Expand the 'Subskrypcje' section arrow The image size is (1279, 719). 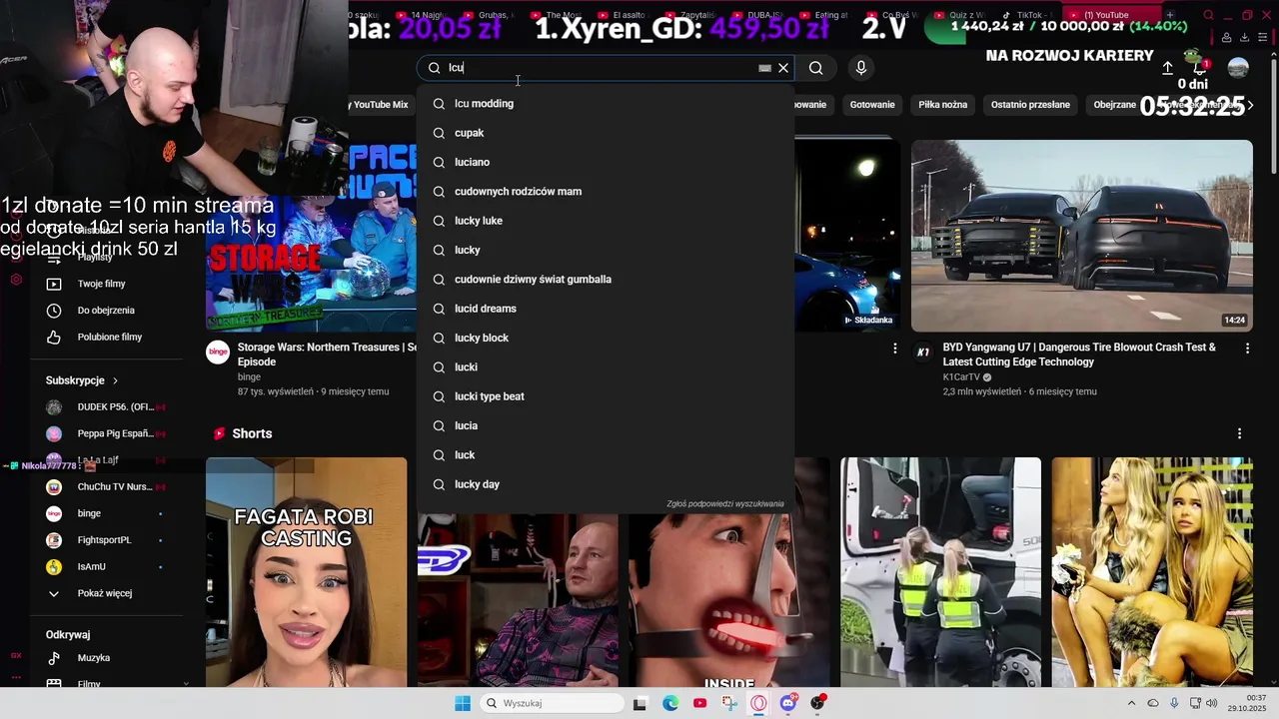tap(115, 380)
